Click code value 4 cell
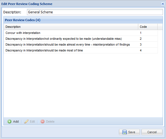The image size is (166, 139). tap(148, 50)
